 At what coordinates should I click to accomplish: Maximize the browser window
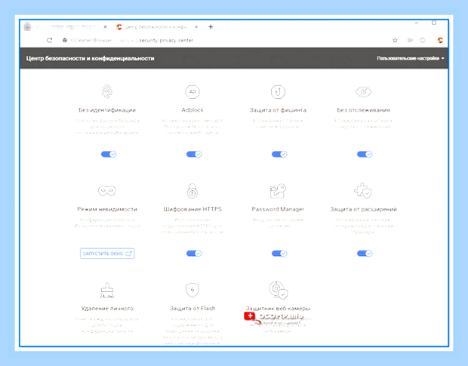tap(434, 23)
